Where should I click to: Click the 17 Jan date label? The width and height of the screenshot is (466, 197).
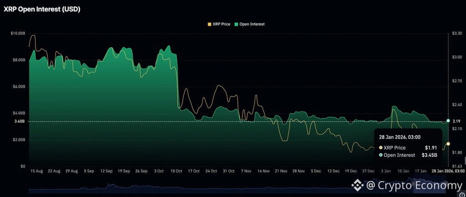point(420,172)
